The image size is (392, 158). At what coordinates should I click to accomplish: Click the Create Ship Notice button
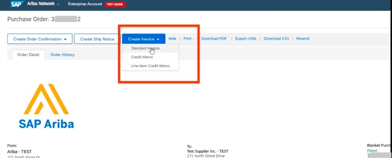click(97, 39)
